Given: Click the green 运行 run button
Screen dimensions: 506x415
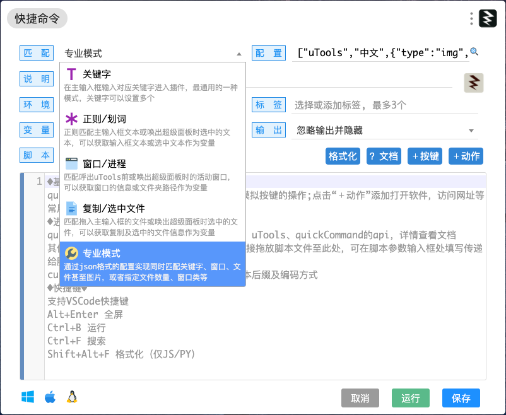Looking at the screenshot, I should pyautogui.click(x=411, y=398).
